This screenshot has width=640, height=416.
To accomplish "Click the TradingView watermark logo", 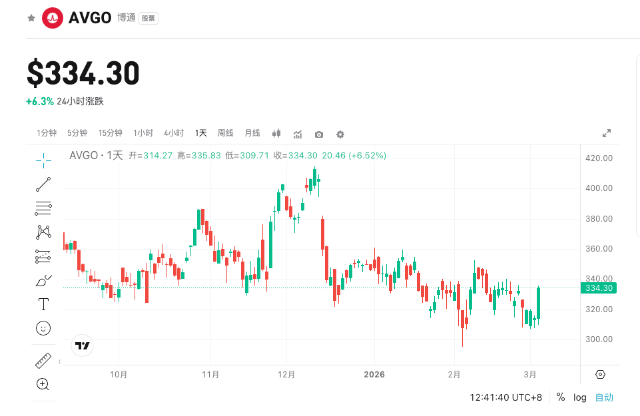I will [82, 345].
